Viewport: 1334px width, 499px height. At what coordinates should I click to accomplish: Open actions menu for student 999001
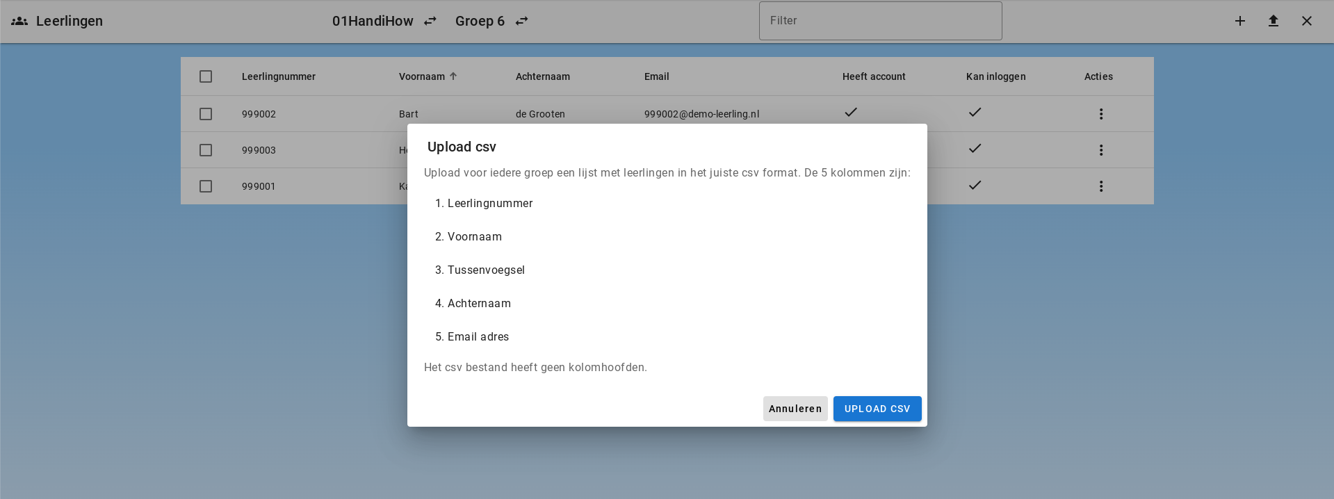point(1101,186)
